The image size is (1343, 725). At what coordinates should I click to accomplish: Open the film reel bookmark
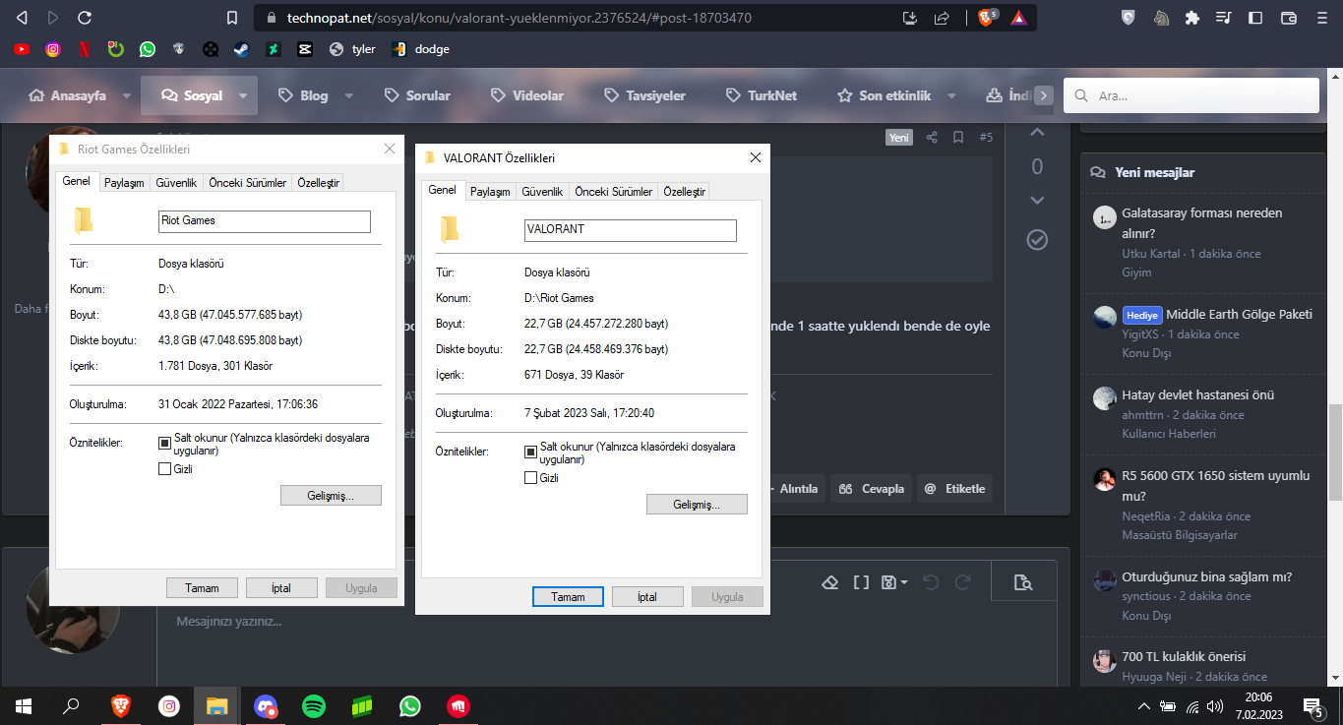211,49
